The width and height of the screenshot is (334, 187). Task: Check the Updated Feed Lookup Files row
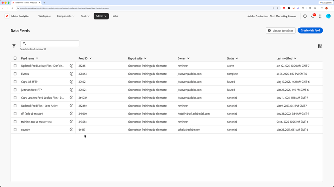click(15, 66)
